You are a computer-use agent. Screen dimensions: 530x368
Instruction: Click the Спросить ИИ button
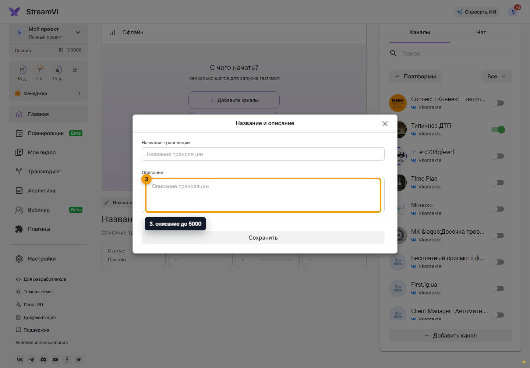477,12
